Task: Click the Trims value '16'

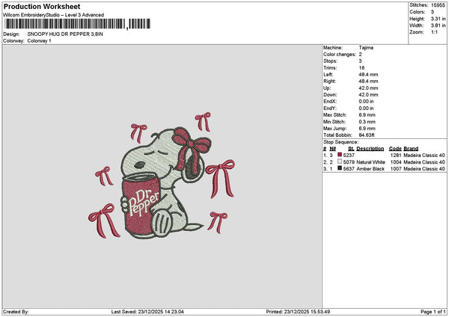Action: point(361,68)
